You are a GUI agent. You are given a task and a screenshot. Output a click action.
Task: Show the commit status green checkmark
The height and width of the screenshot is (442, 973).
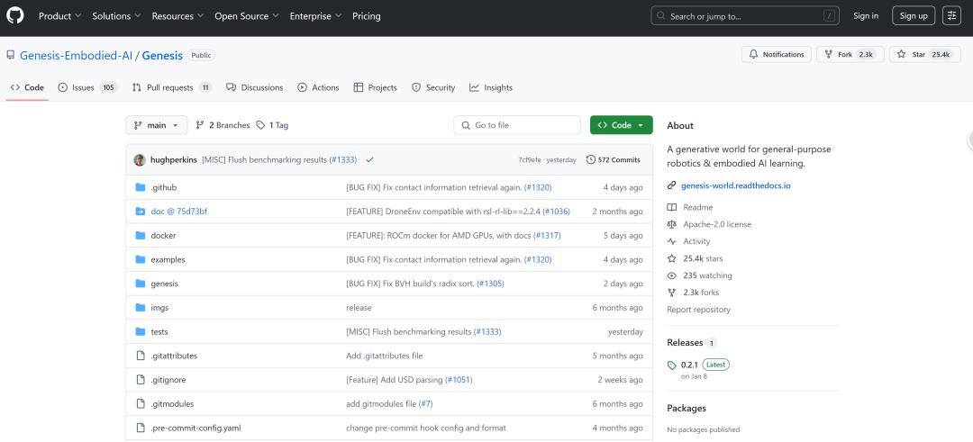click(370, 160)
